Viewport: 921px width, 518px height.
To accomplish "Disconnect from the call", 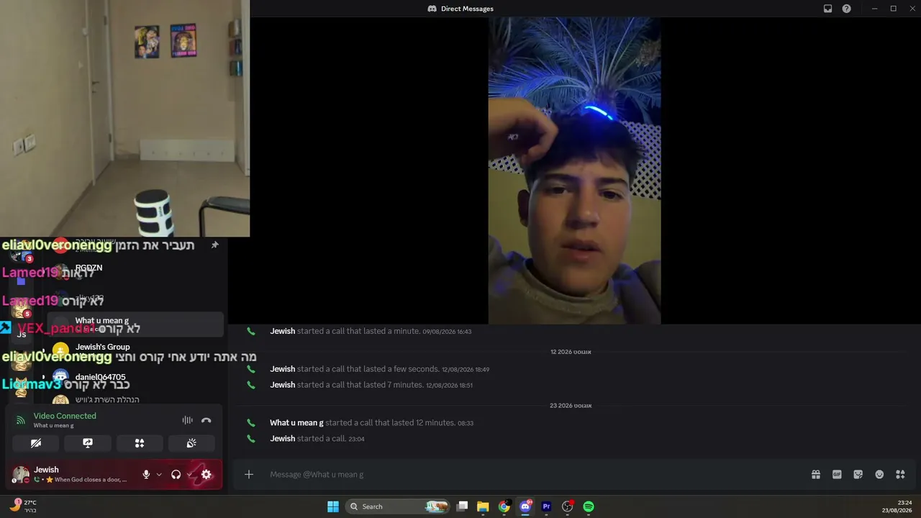I will 207,420.
